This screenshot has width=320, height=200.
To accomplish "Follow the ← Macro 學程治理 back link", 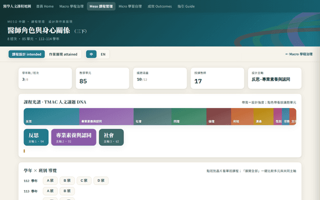I will point(299,54).
